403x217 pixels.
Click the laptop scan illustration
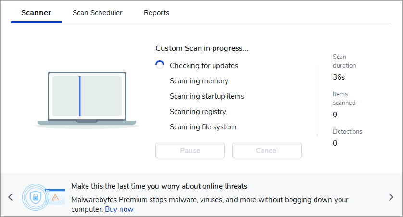click(x=87, y=100)
